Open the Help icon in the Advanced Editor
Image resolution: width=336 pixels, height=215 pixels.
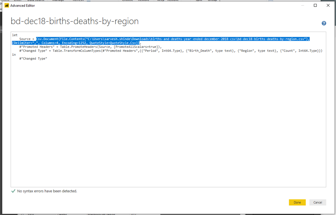coord(324,23)
